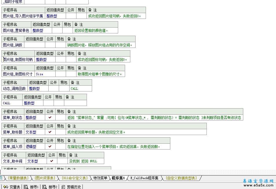
Task: Select subroutine name 文本_取中间
Action: click(x=14, y=161)
